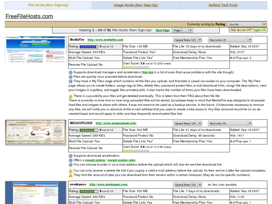Open MediaFire website thumbnail
The width and height of the screenshot is (272, 204).
[36, 49]
